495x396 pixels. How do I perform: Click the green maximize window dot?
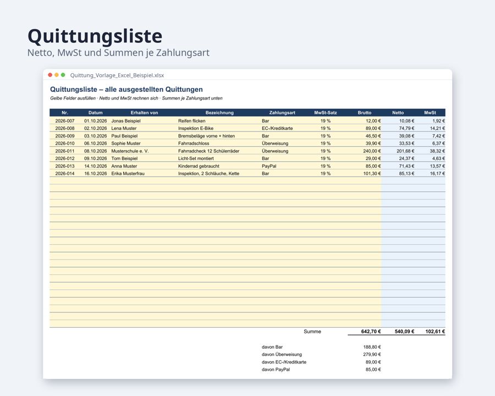pyautogui.click(x=63, y=75)
